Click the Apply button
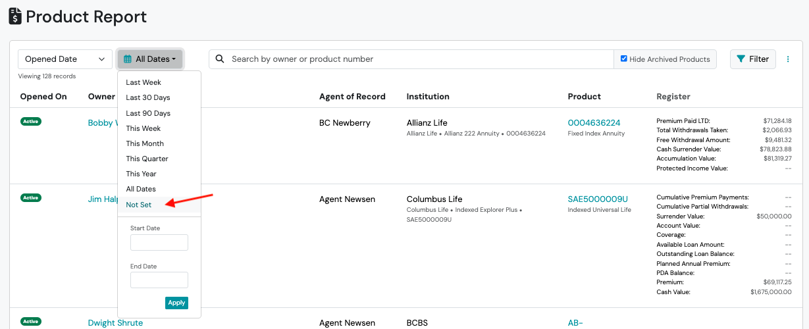809x329 pixels. [x=176, y=303]
